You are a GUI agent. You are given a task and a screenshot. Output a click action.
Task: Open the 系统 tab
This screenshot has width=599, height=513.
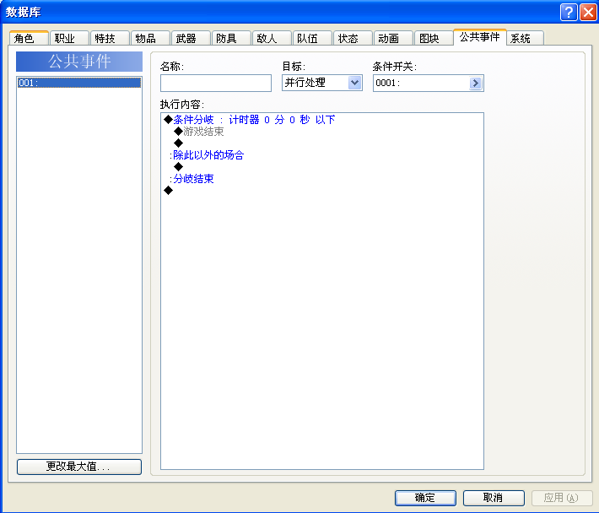click(x=526, y=38)
